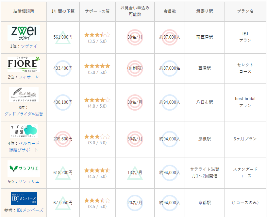This screenshot has width=267, height=217.
Task: Click the サンマリエ logo image
Action: click(x=24, y=169)
